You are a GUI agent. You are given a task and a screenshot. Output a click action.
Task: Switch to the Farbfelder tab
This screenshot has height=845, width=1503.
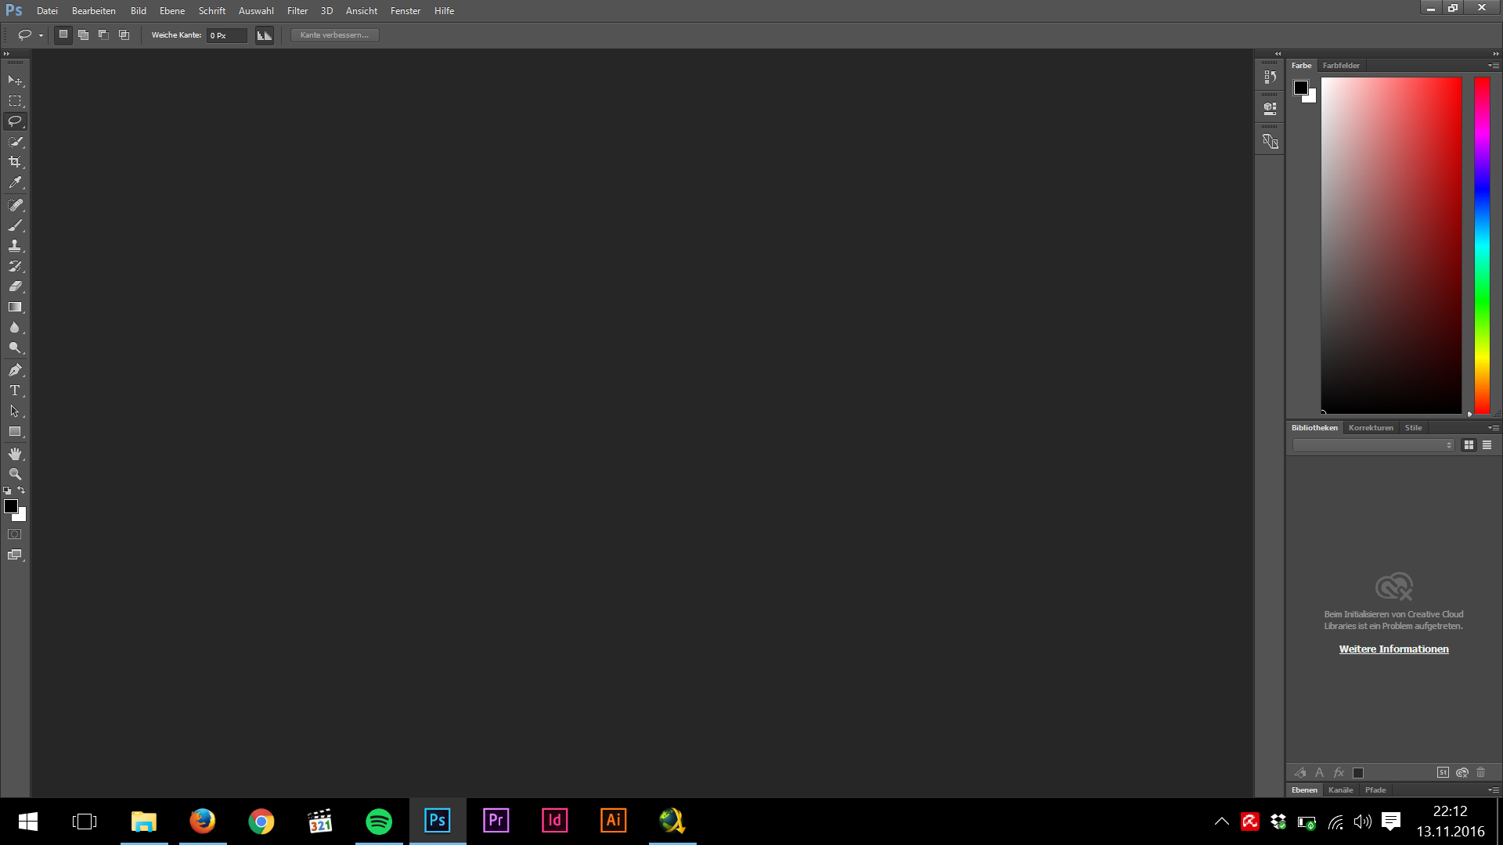(1341, 66)
